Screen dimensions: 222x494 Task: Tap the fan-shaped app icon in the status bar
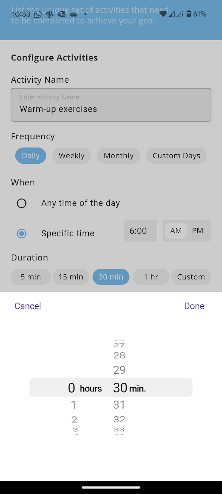tap(50, 14)
